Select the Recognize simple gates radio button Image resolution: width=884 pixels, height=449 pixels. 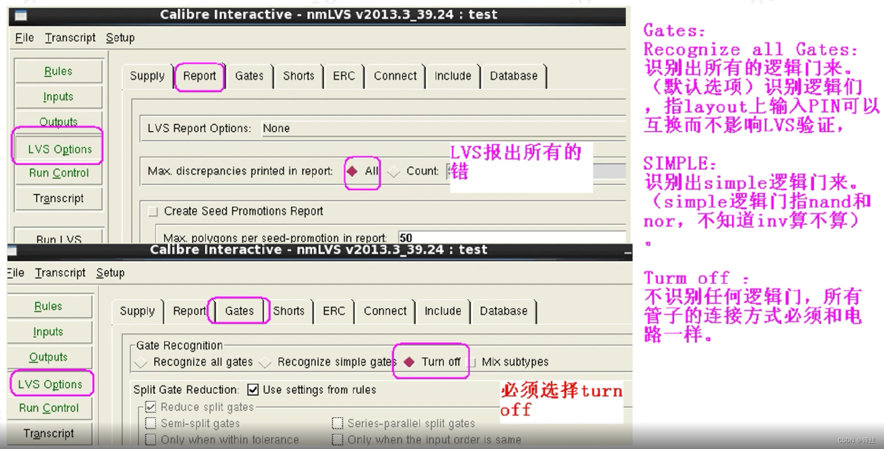(x=265, y=362)
